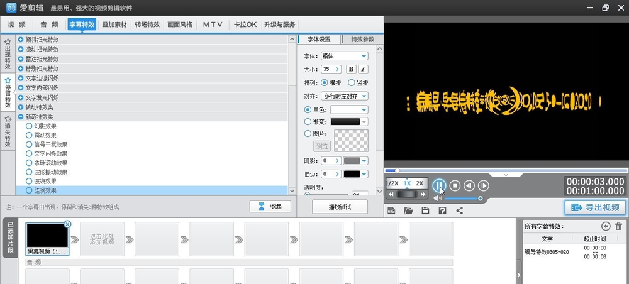Pause the video preview playback
Image resolution: width=629 pixels, height=284 pixels.
click(439, 185)
